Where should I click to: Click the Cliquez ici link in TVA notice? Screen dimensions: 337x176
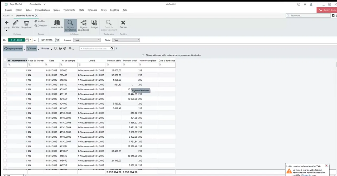[x=306, y=175]
